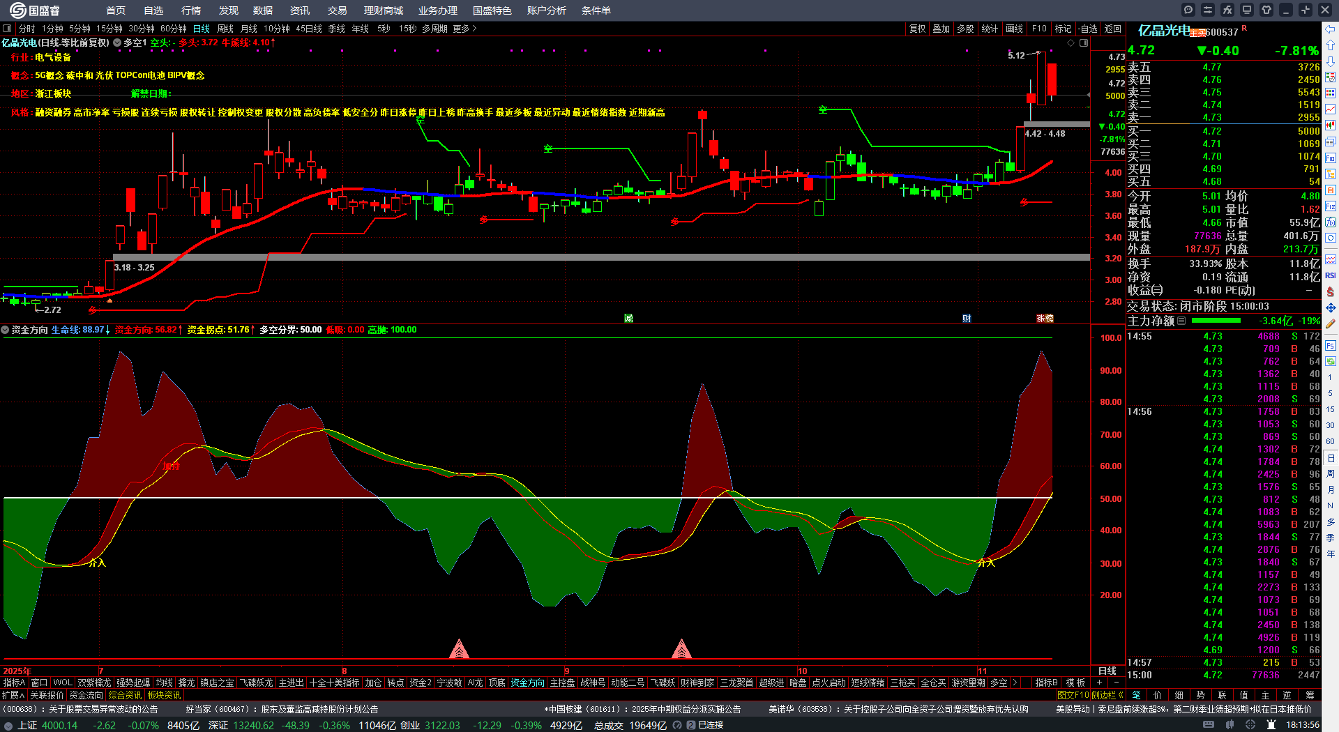Image resolution: width=1339 pixels, height=732 pixels.
Task: Click the red 张榜 marker under the chart
Action: (x=1045, y=319)
